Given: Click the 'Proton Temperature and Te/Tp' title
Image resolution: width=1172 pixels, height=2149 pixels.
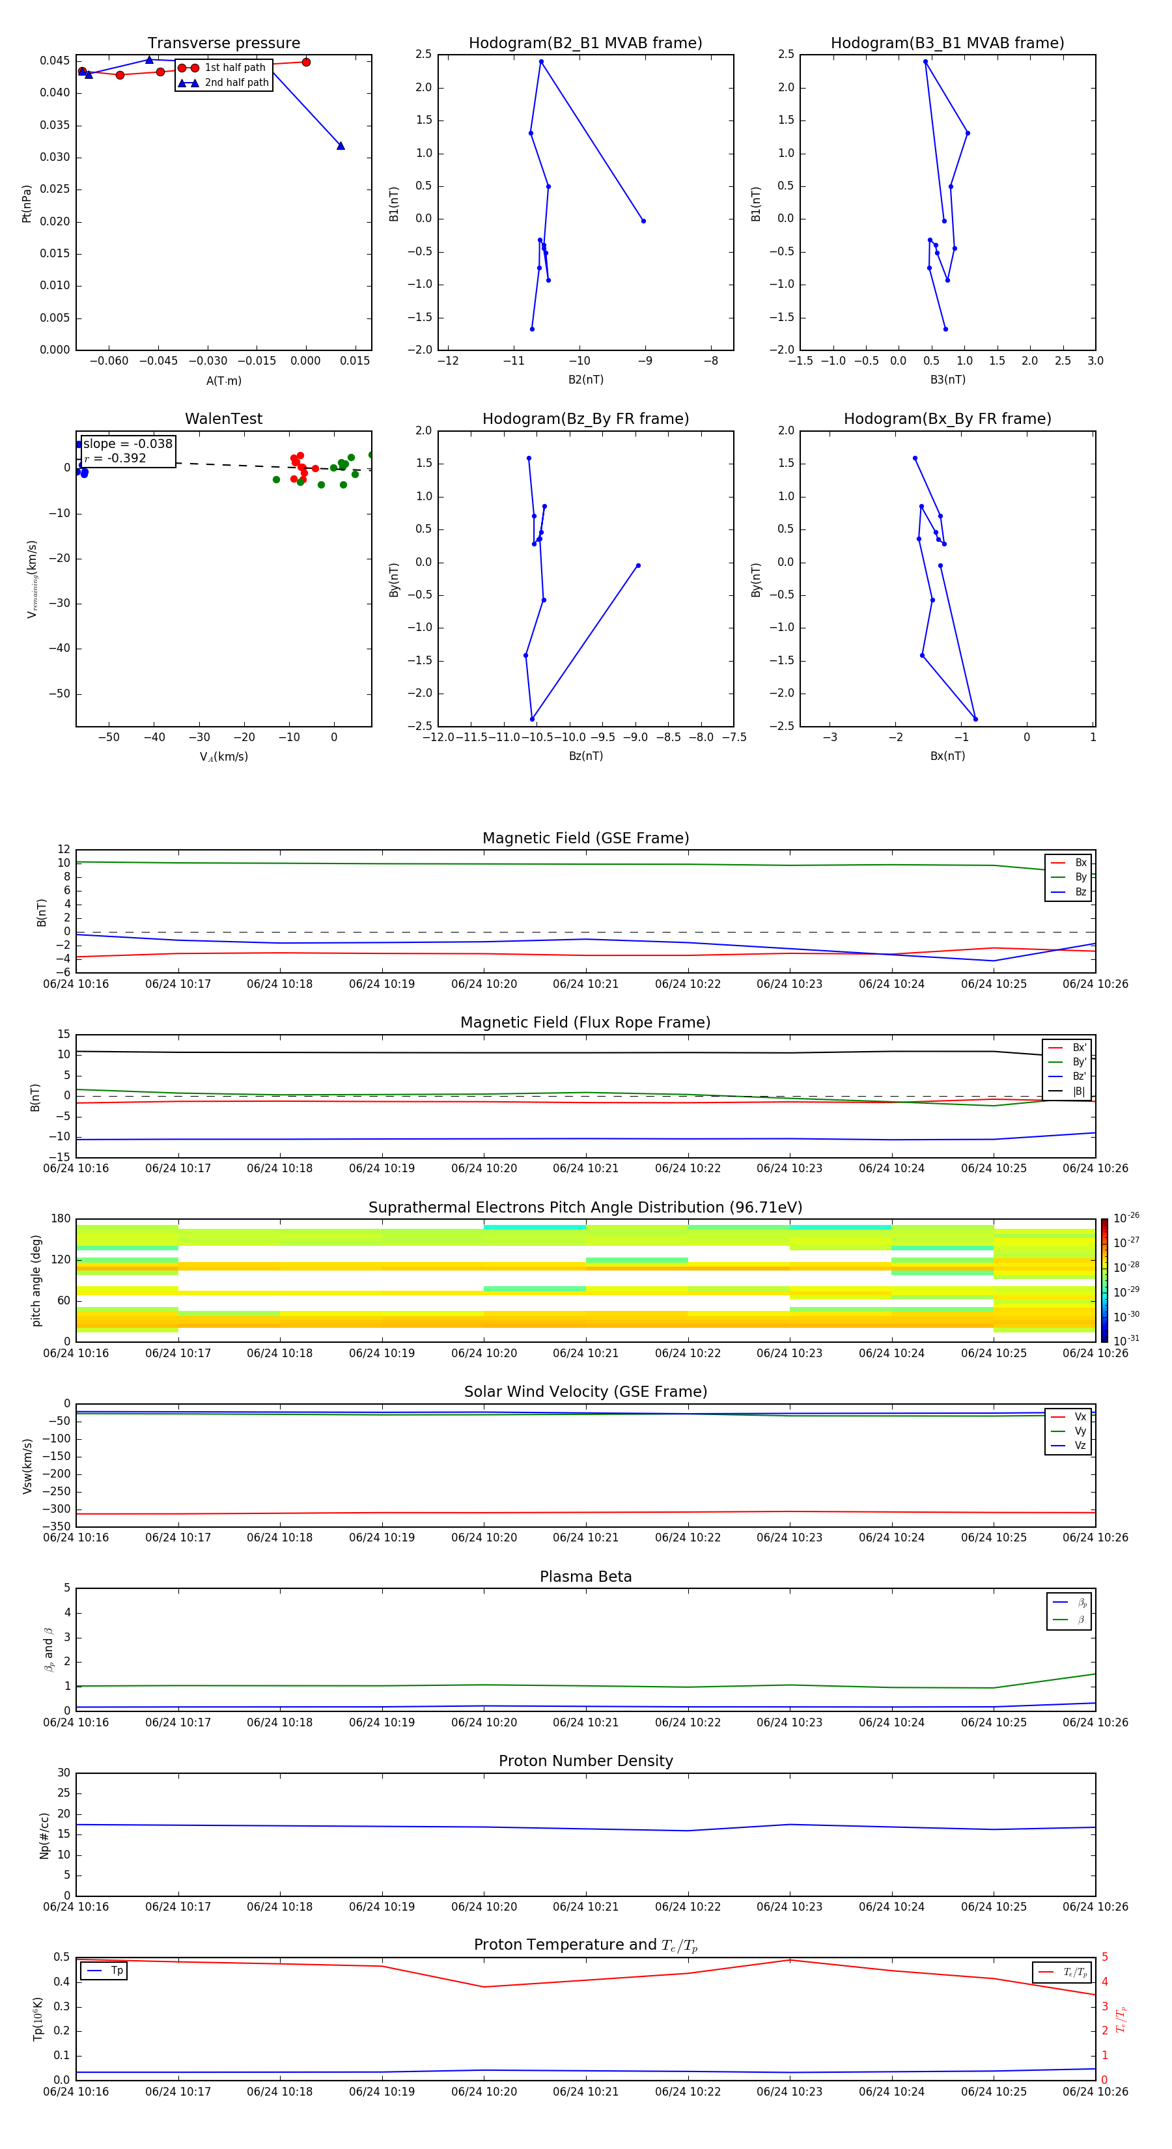Looking at the screenshot, I should click(585, 1945).
